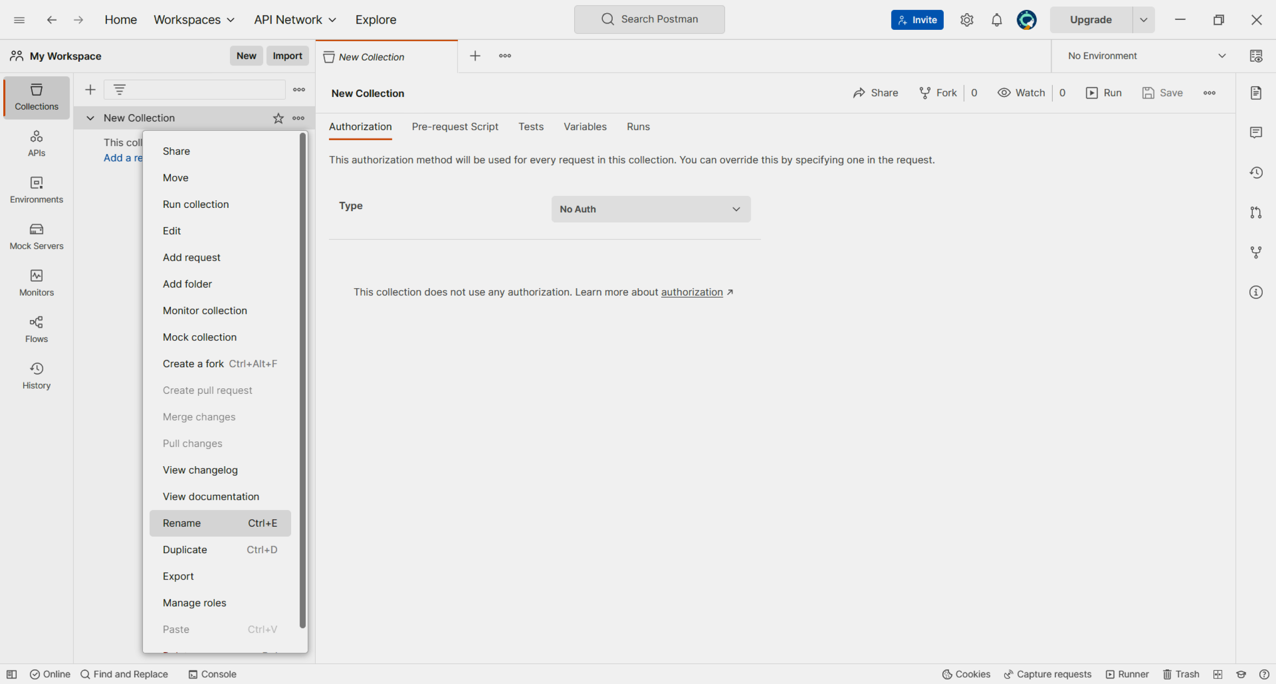Click the context menu scrollbar
Image resolution: width=1276 pixels, height=684 pixels.
tap(302, 381)
